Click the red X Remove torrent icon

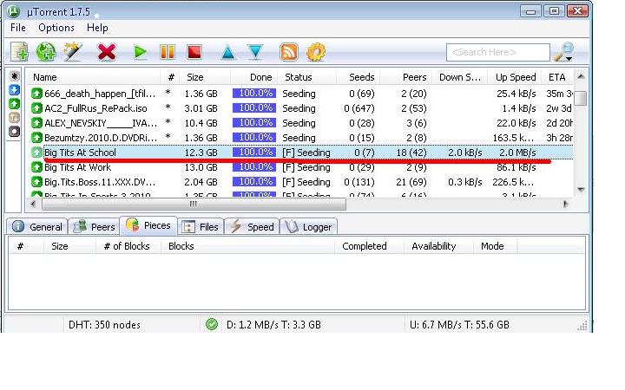107,52
